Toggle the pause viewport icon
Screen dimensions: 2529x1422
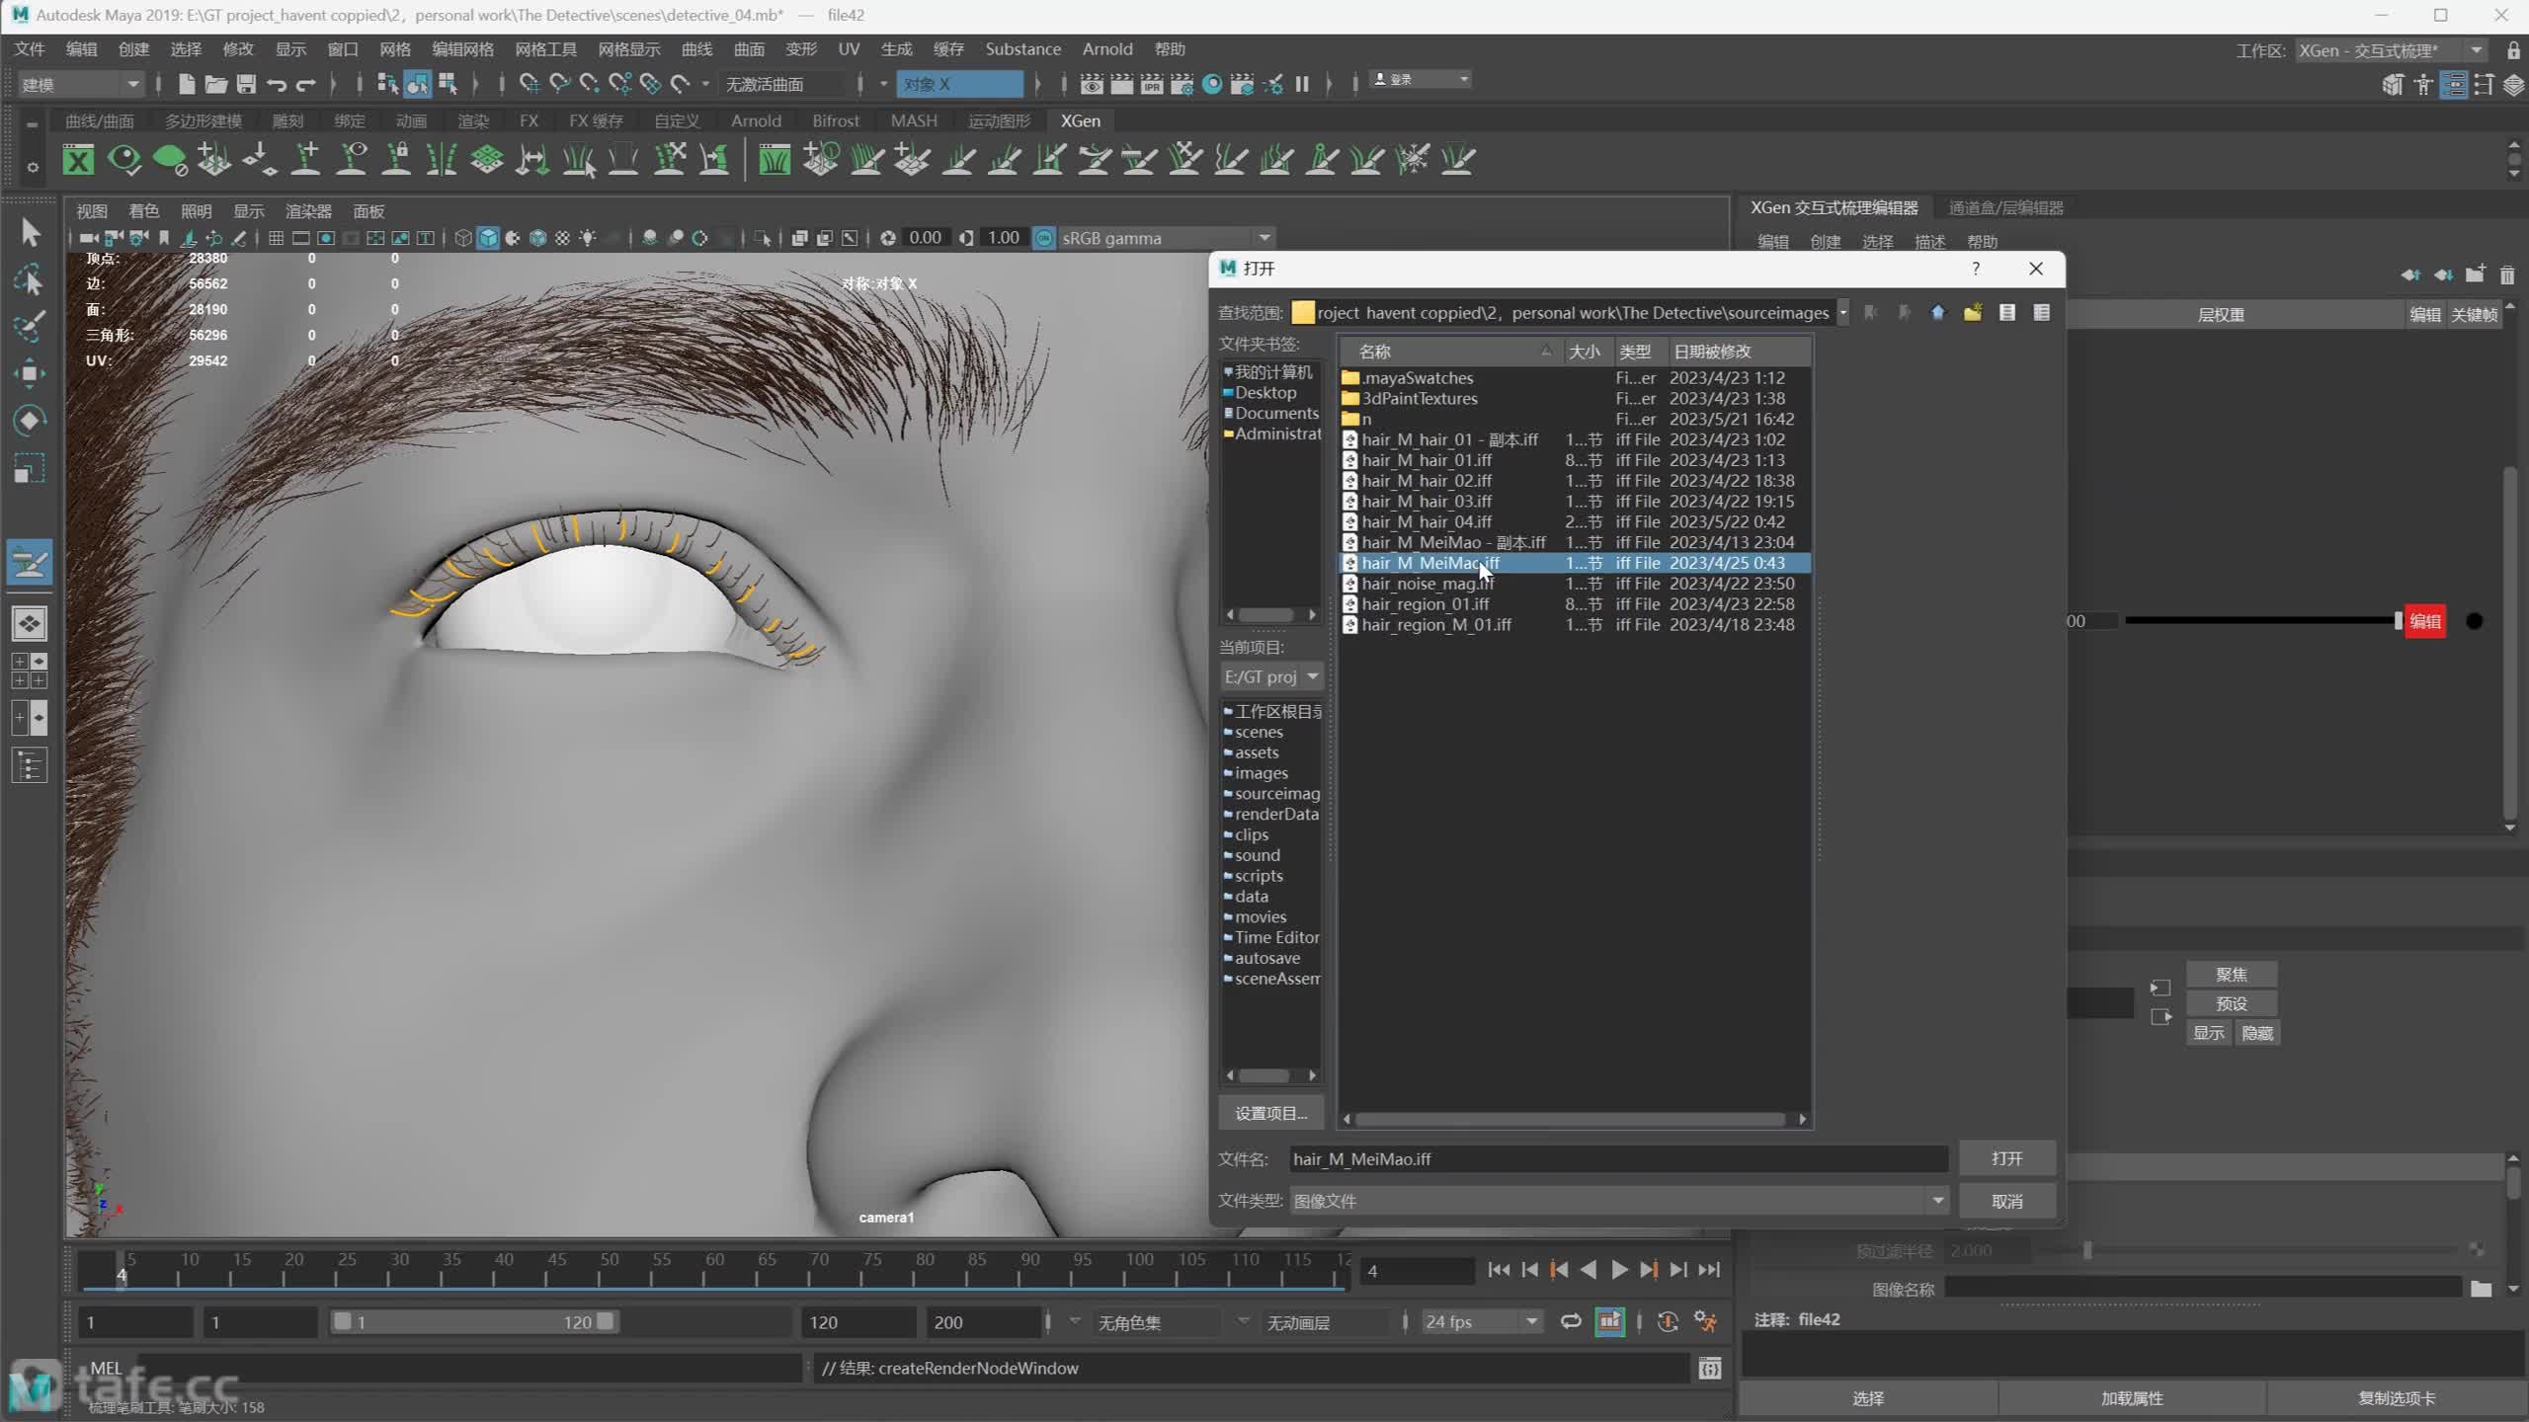[1302, 84]
